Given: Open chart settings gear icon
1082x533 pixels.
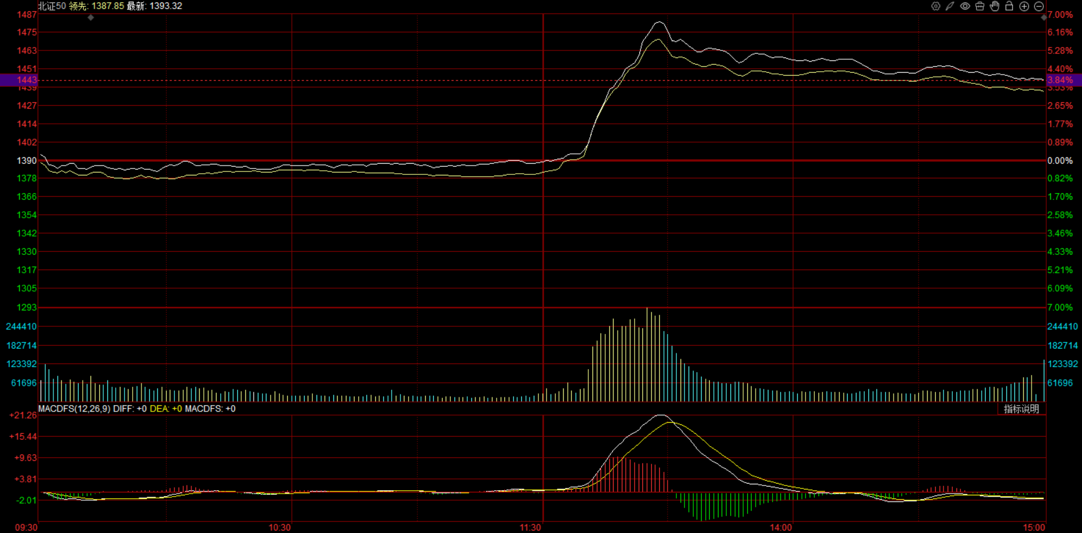Looking at the screenshot, I should [x=935, y=6].
